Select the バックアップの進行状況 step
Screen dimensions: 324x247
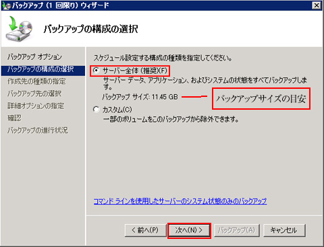coord(37,130)
